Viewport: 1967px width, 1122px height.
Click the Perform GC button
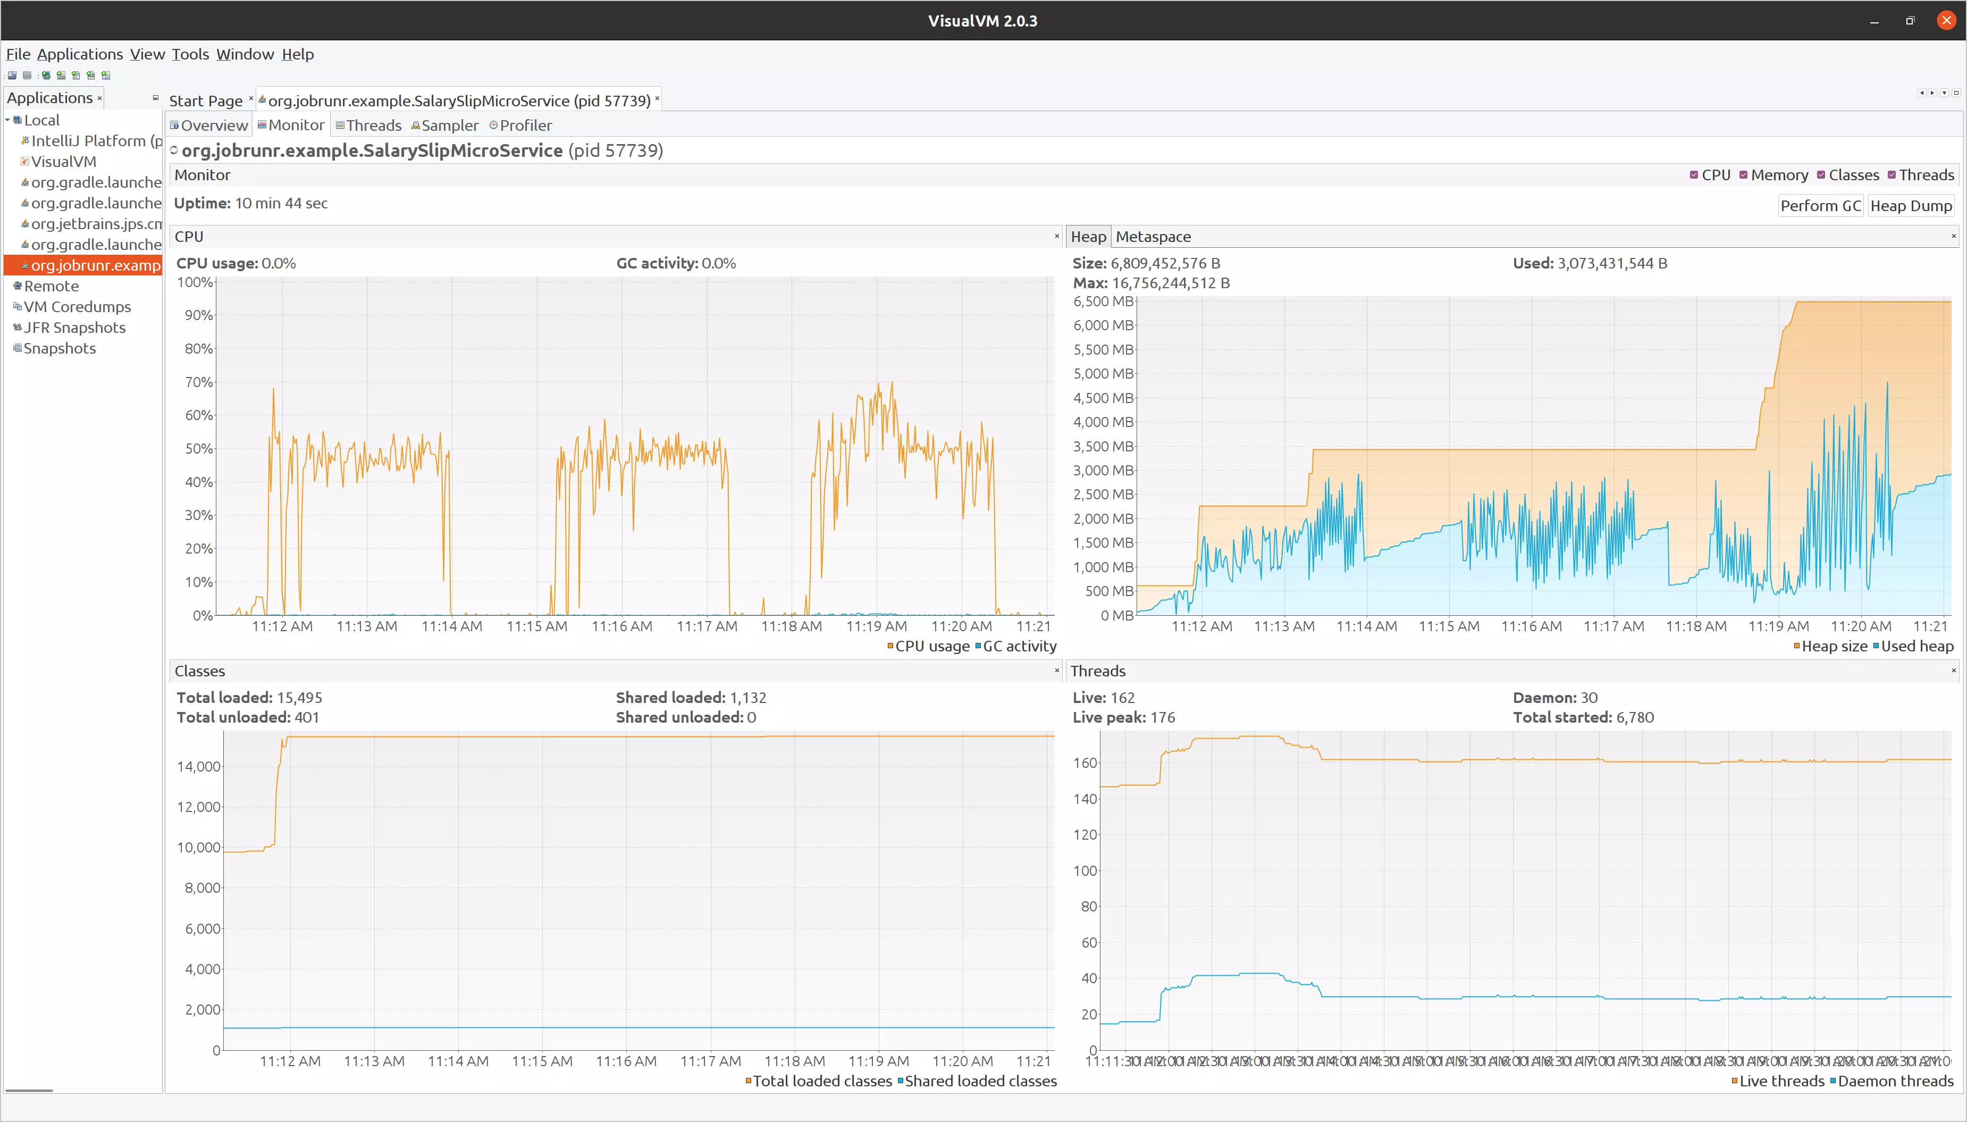click(1821, 206)
